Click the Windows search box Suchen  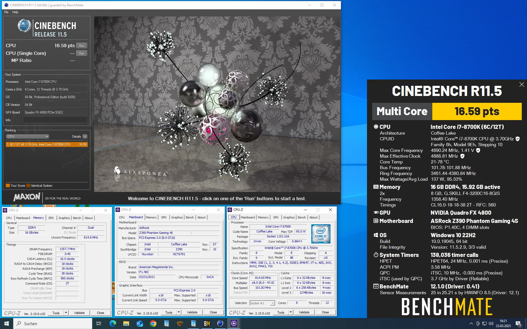pos(53,324)
